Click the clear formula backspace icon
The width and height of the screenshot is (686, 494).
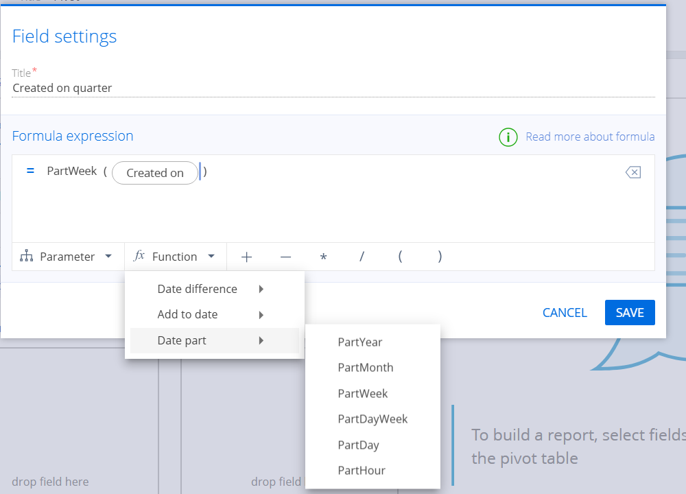632,172
